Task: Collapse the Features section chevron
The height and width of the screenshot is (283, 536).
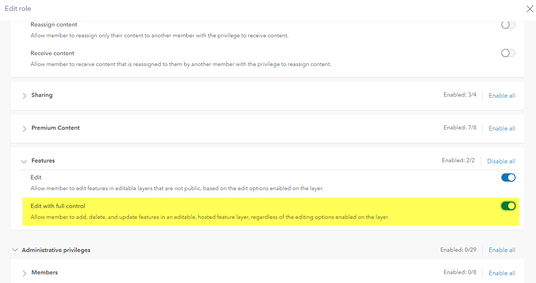Action: click(x=24, y=161)
